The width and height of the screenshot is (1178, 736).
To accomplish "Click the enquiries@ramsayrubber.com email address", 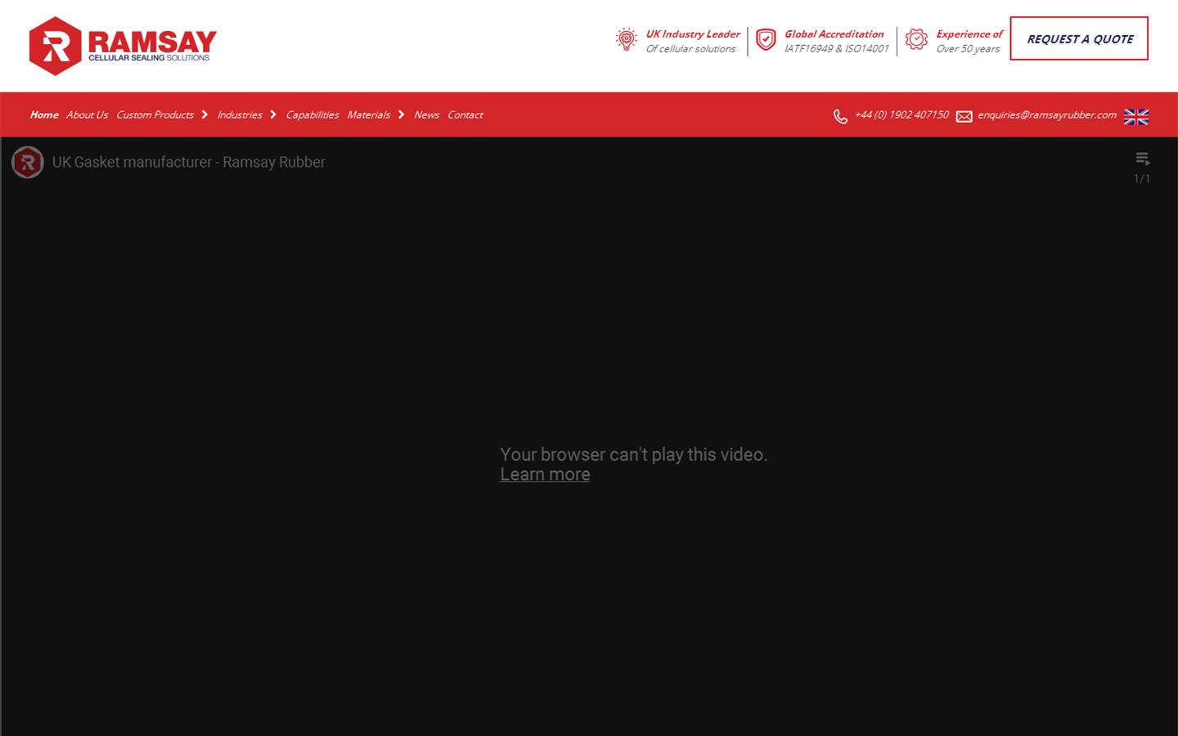I will (x=1046, y=114).
